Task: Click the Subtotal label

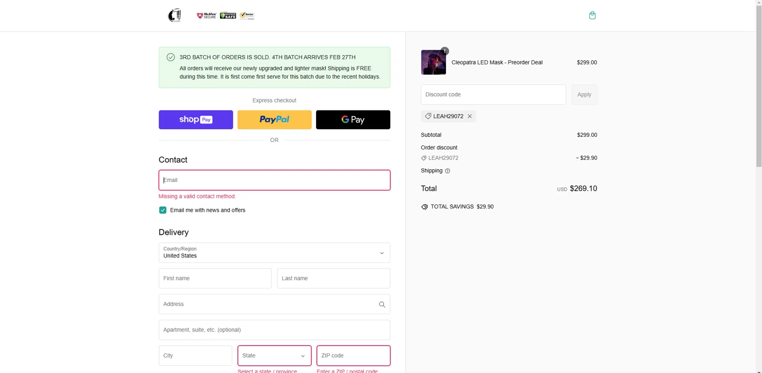Action: [431, 135]
